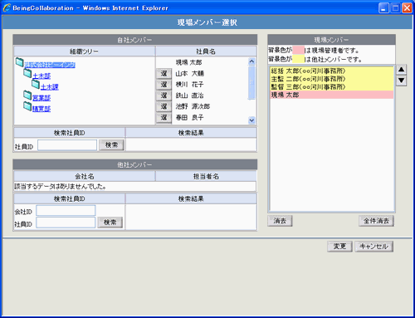Open the 土木課 section link
The image size is (415, 318).
50,87
